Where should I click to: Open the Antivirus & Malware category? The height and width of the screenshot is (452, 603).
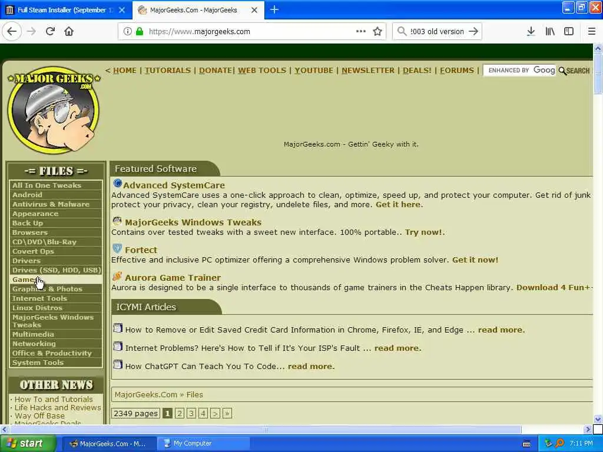56,204
